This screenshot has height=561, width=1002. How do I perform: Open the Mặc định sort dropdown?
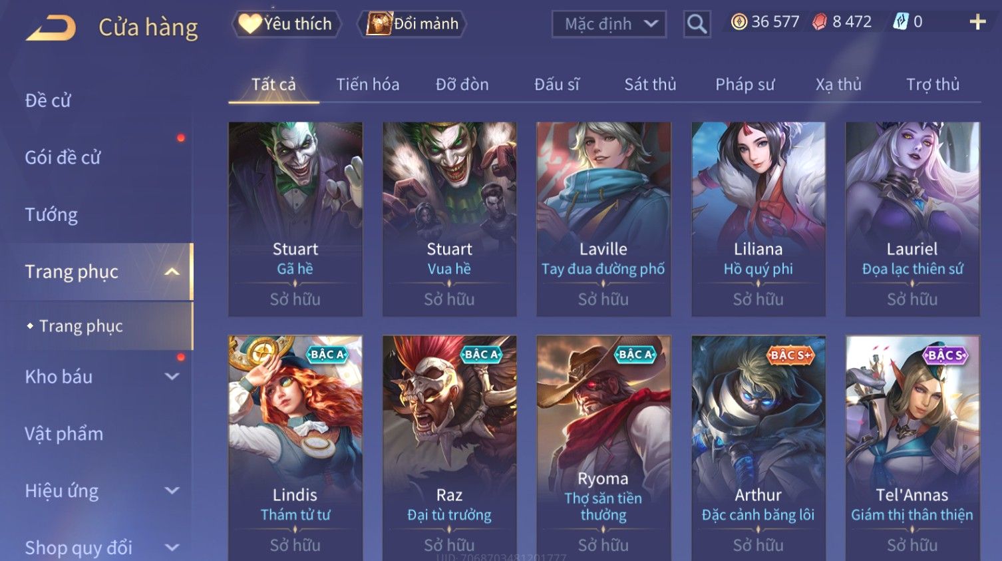click(609, 25)
